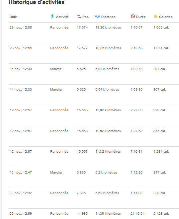The height and width of the screenshot is (219, 179).
Task: Click the pink footsteps Pas icon
Action: tap(79, 17)
